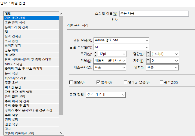This screenshot has height=136, width=195.
Task: Enable the 취소선 strikethrough checkbox
Action: [x=161, y=82]
